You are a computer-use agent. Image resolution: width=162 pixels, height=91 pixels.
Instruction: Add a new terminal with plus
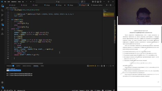(98, 66)
